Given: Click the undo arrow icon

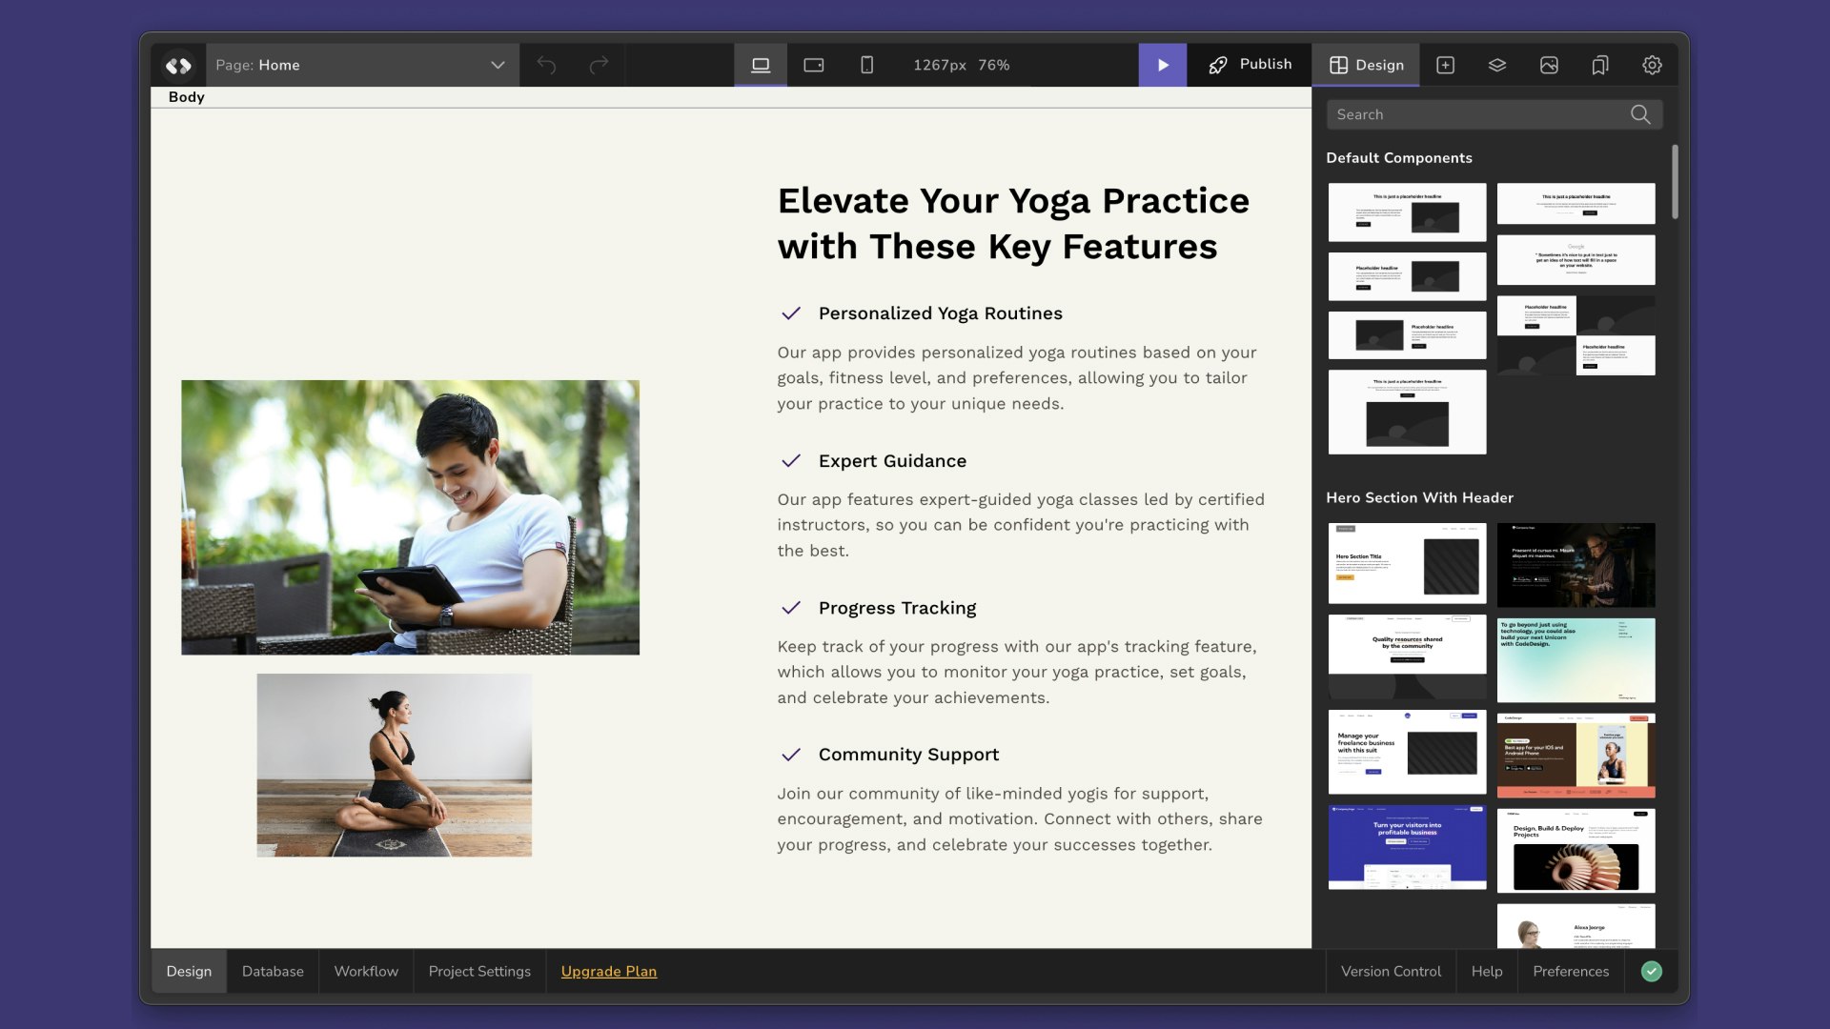Looking at the screenshot, I should pyautogui.click(x=546, y=65).
